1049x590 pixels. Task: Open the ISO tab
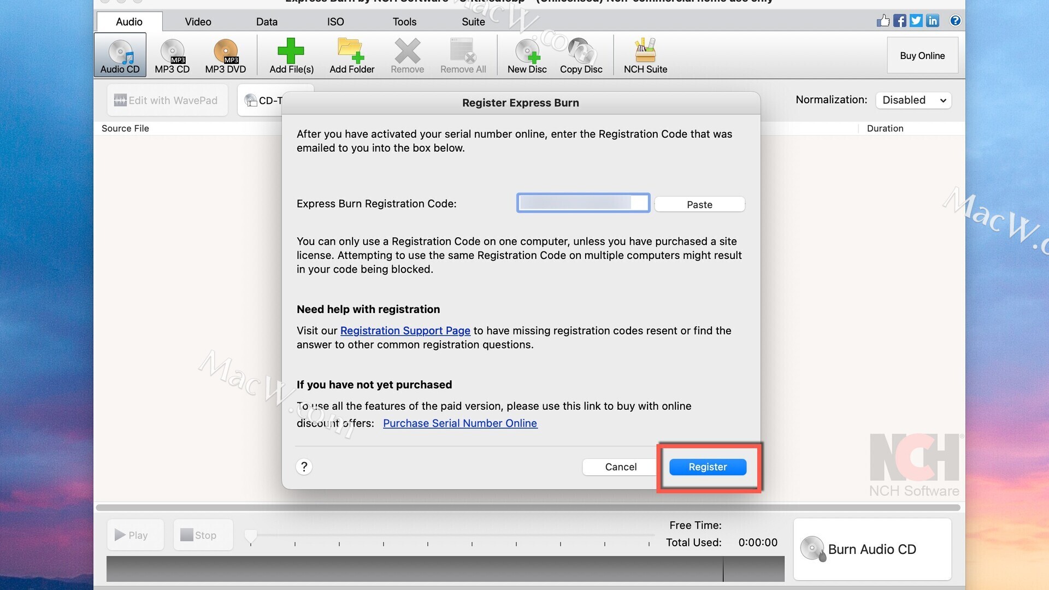tap(335, 22)
